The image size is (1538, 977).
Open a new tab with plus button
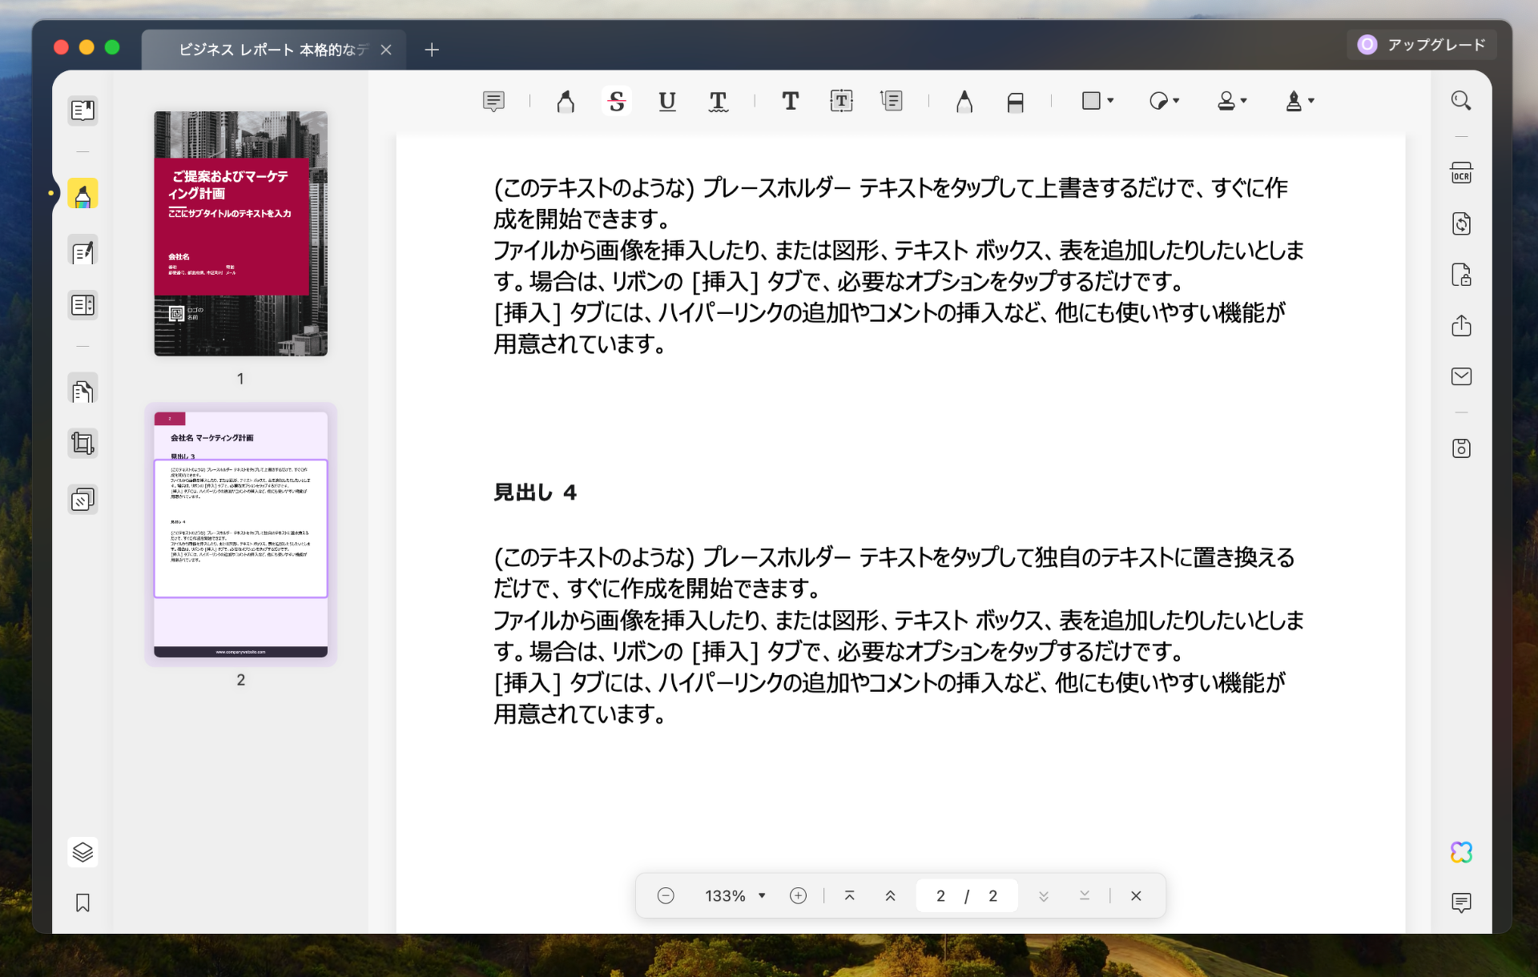click(432, 50)
